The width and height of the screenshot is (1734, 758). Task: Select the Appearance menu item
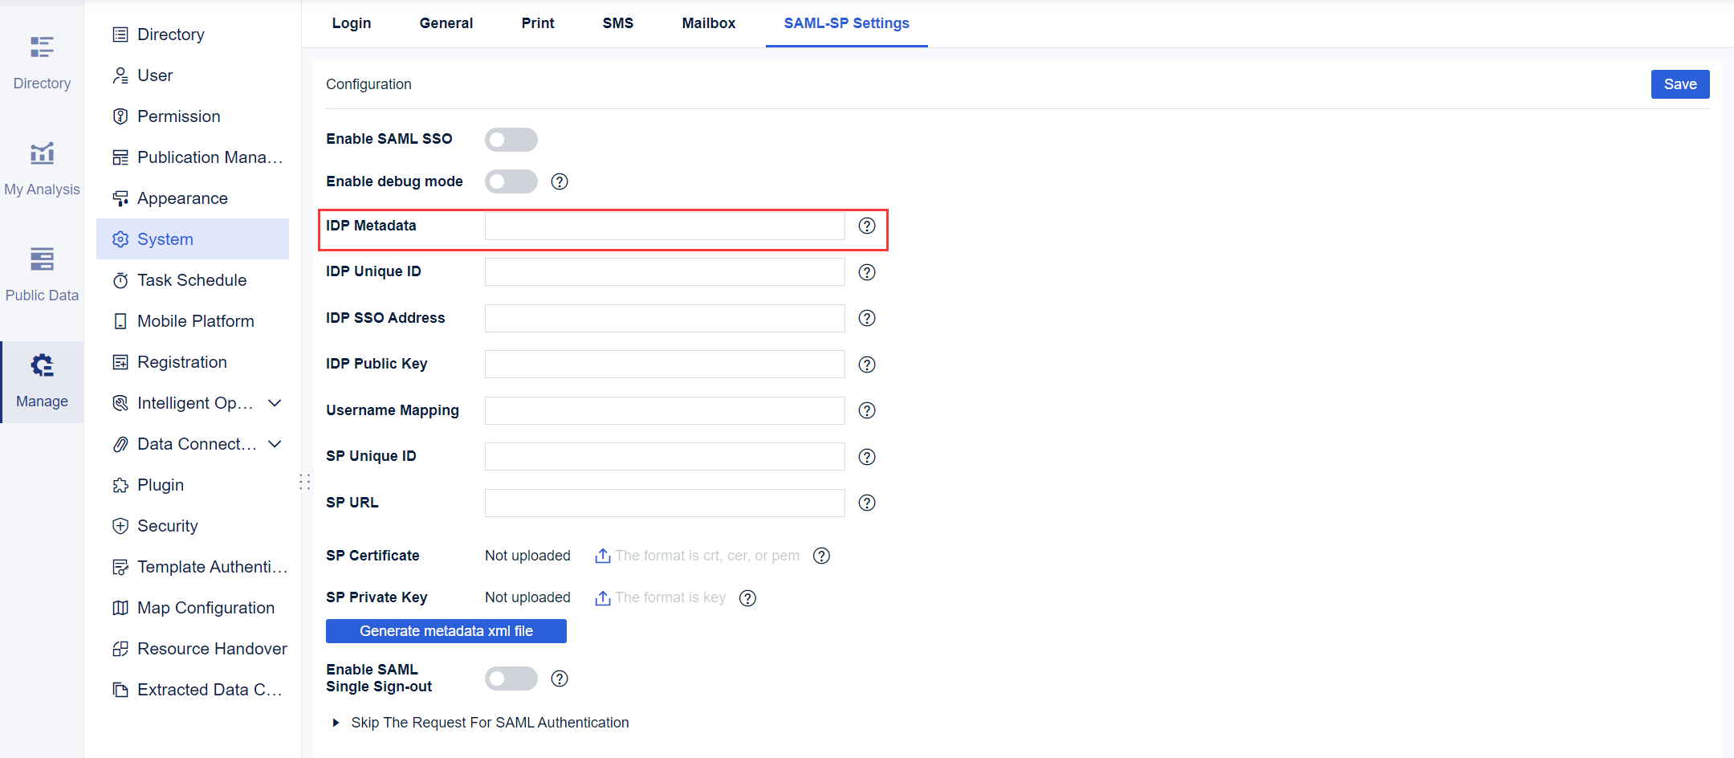coord(182,198)
